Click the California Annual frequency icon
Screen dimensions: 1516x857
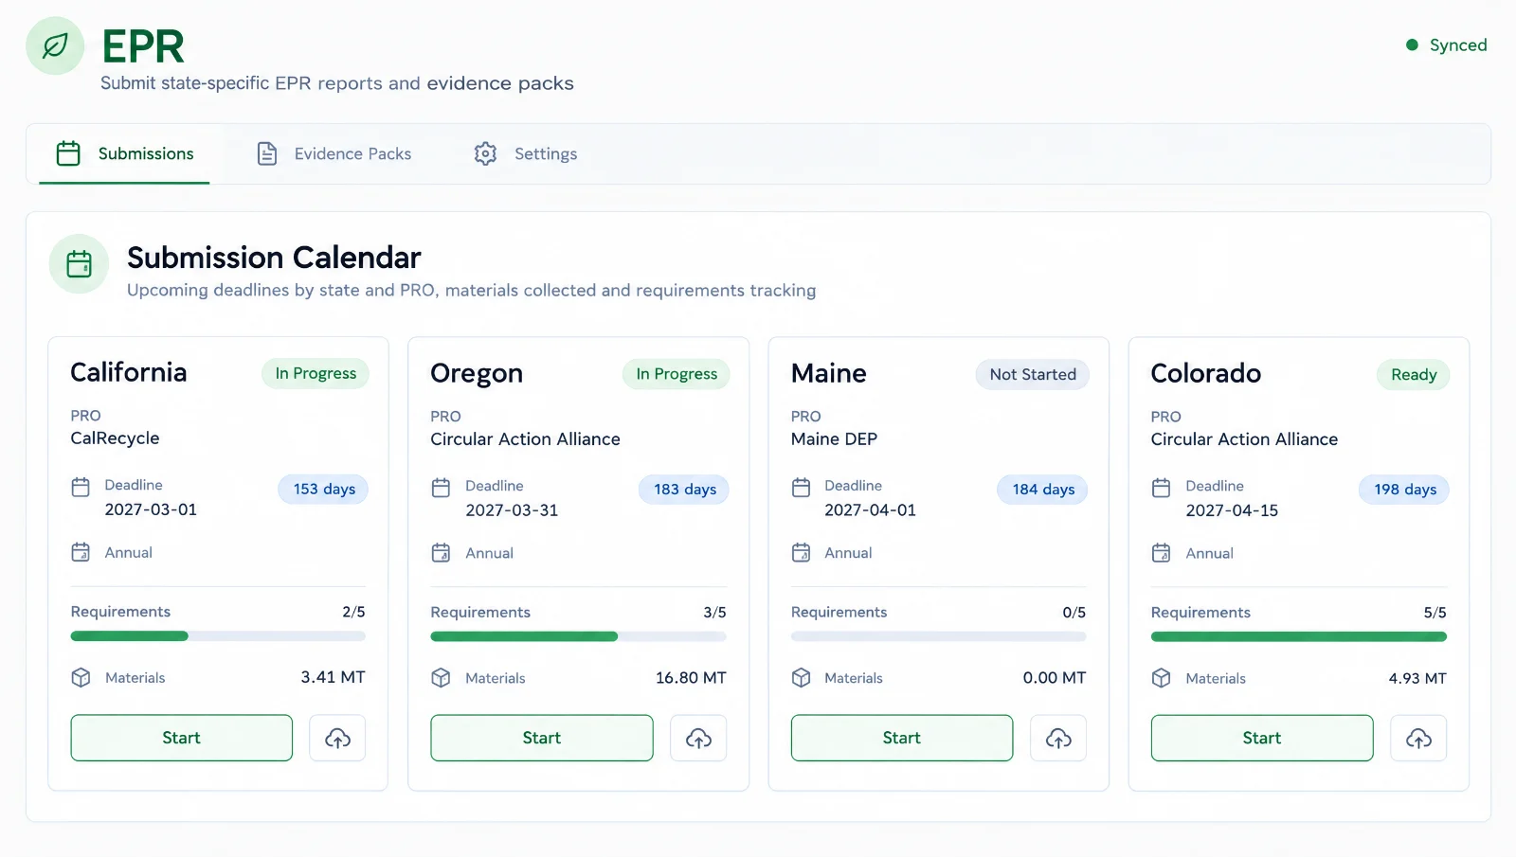coord(81,552)
